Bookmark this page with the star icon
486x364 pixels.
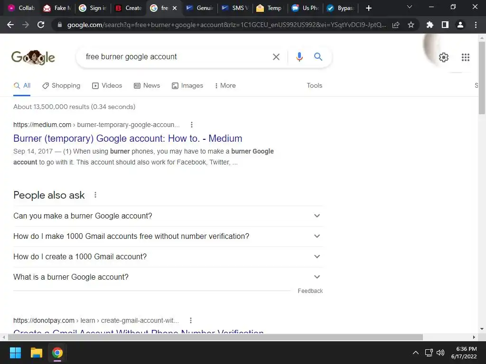[411, 25]
